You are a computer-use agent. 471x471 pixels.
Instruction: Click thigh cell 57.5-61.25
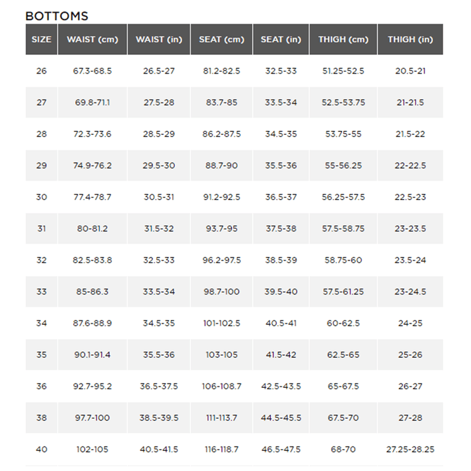343,291
